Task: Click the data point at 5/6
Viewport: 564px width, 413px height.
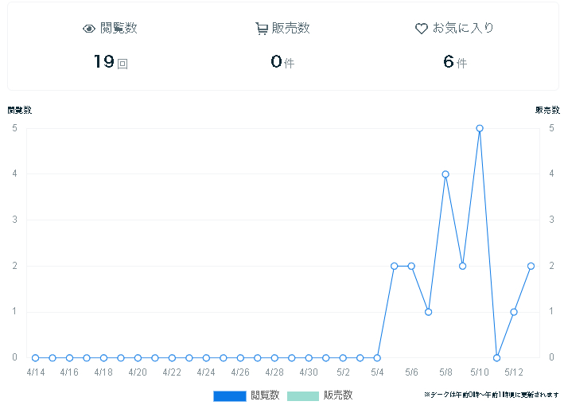Action: (411, 266)
